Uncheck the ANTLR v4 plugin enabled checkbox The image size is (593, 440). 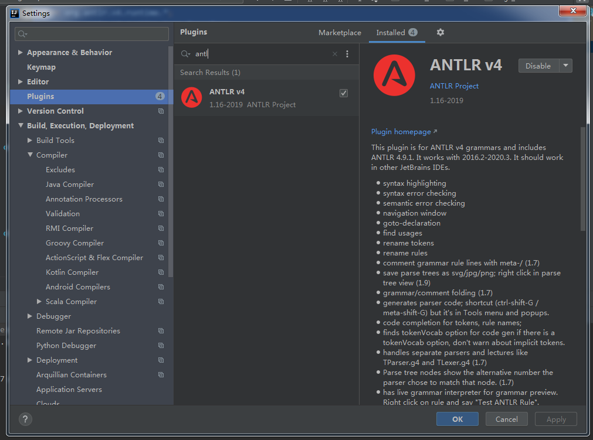point(343,93)
